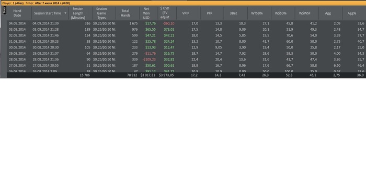The height and width of the screenshot is (188, 366).
Task: Select the 31.08.2014 hand date cell
Action: pos(17,41)
